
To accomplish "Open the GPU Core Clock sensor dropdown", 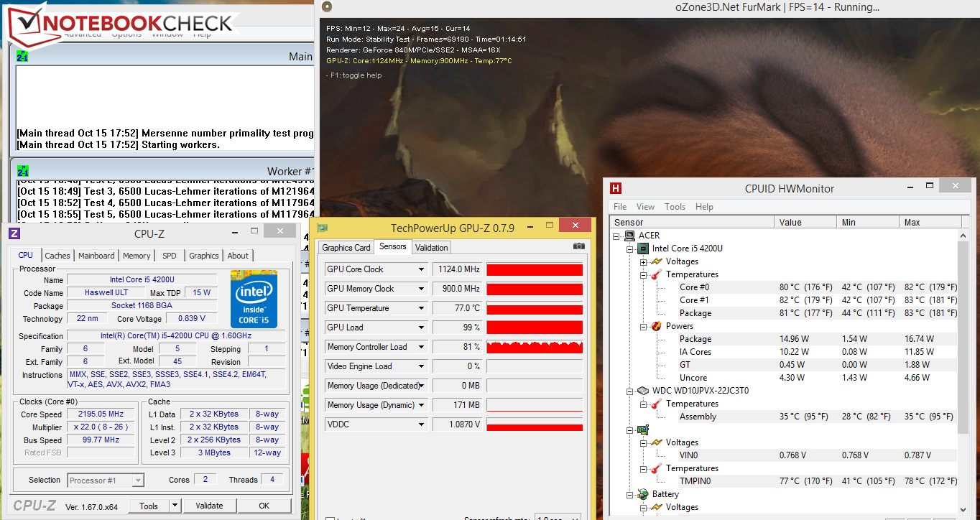I will [x=422, y=269].
